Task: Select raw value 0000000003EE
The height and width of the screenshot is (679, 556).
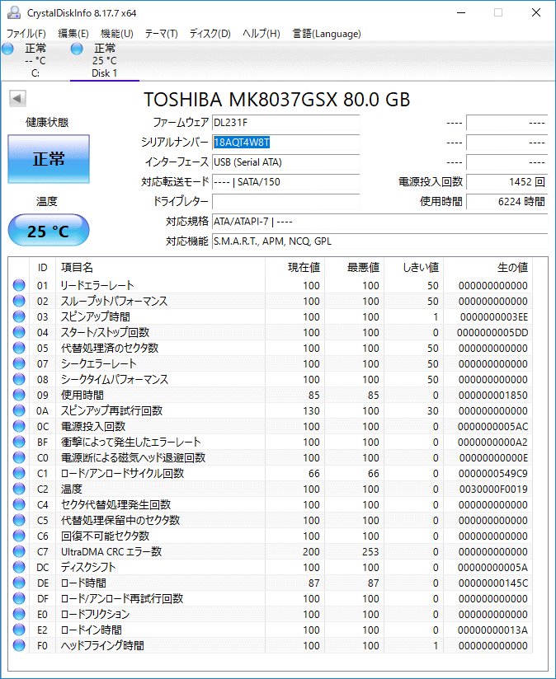Action: coord(493,317)
